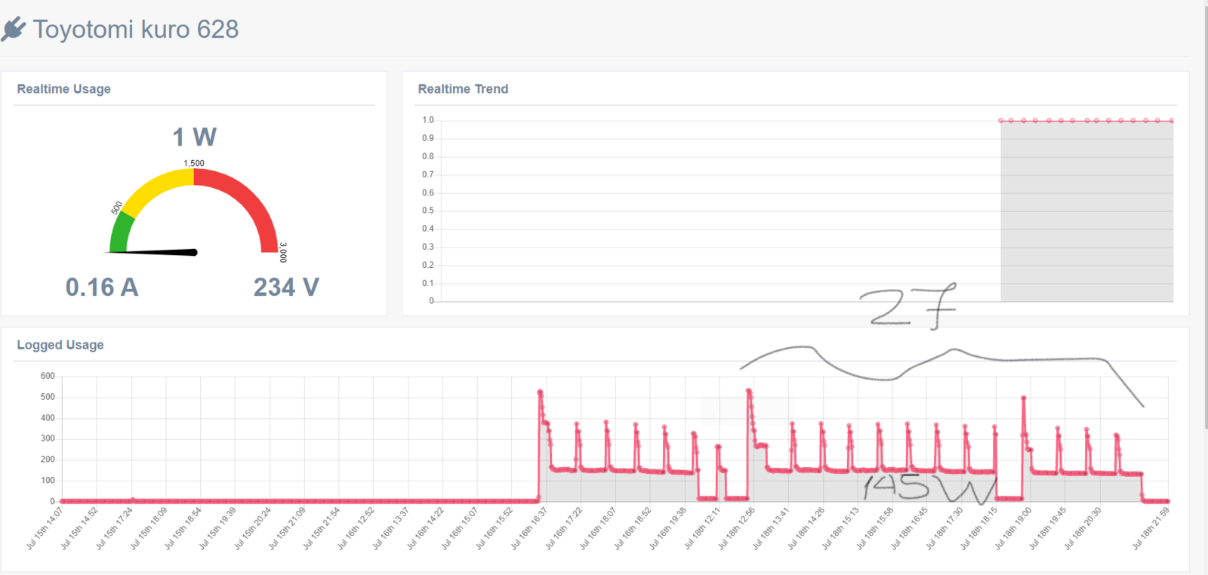Click the 3,000 label at the gauge end
The width and height of the screenshot is (1208, 575).
coord(283,252)
